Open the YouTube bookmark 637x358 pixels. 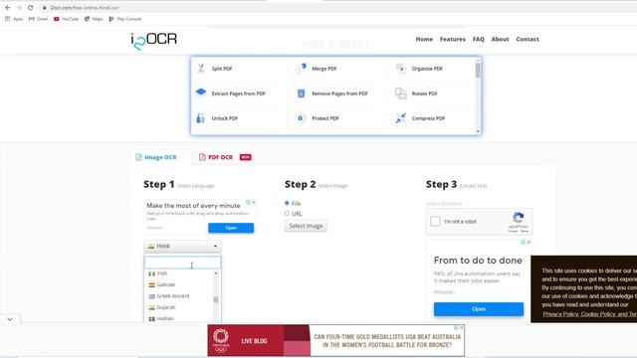(x=67, y=19)
